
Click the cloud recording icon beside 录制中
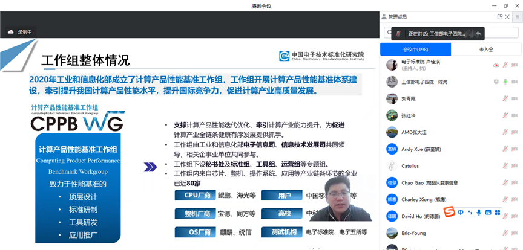coord(11,32)
